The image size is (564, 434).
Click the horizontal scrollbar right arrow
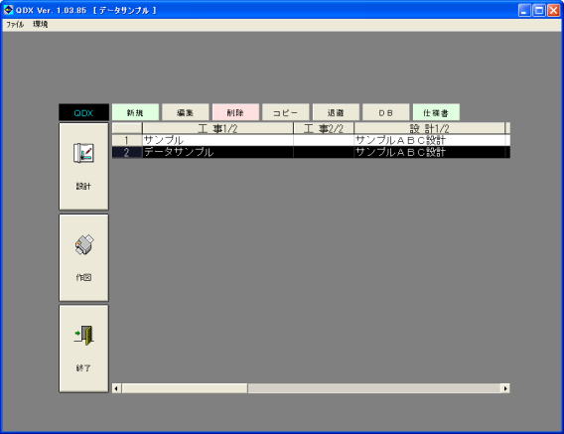(505, 388)
